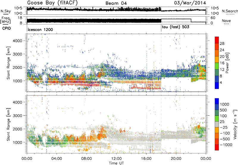The image size is (238, 165).
Task: Select the "icescan 1200" CPID entry
Action: click(x=40, y=29)
